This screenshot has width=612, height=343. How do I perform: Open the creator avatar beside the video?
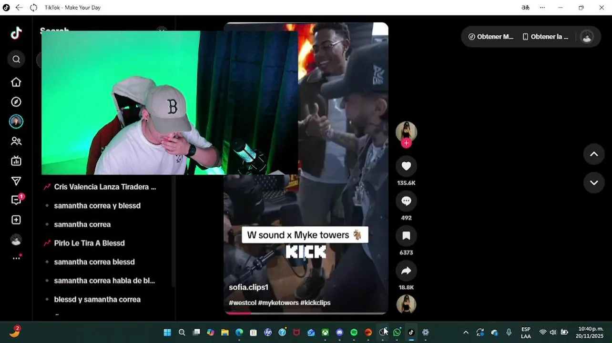click(406, 132)
